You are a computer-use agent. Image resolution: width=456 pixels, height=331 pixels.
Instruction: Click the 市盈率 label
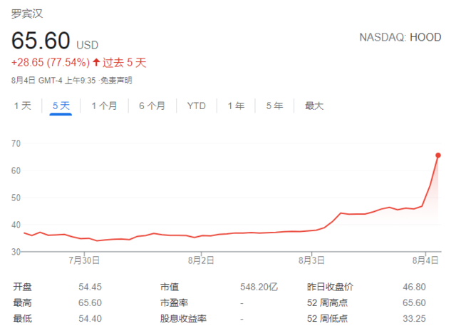tap(174, 302)
